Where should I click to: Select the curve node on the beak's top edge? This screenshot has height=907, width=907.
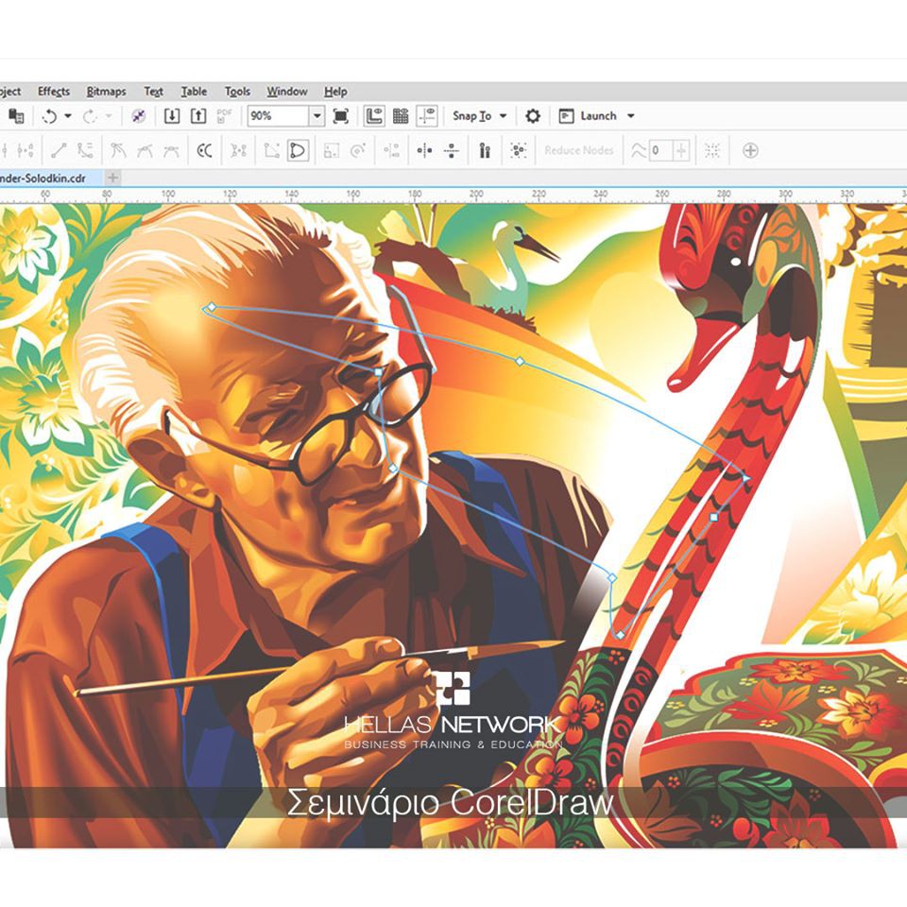[x=520, y=361]
